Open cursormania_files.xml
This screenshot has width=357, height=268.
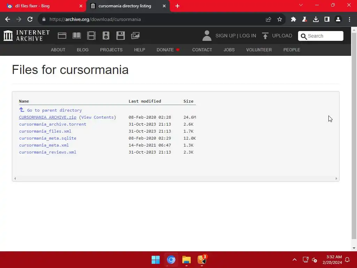pyautogui.click(x=45, y=131)
